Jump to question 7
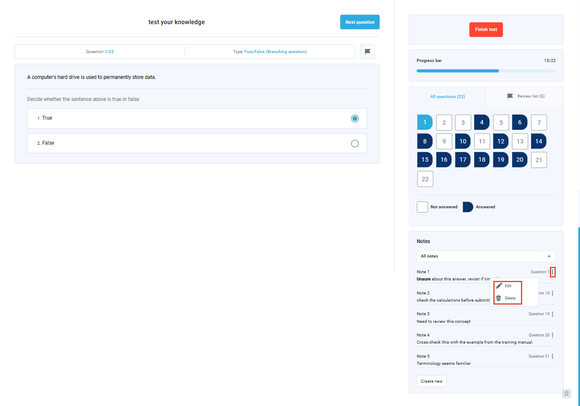The width and height of the screenshot is (580, 406). 539,123
